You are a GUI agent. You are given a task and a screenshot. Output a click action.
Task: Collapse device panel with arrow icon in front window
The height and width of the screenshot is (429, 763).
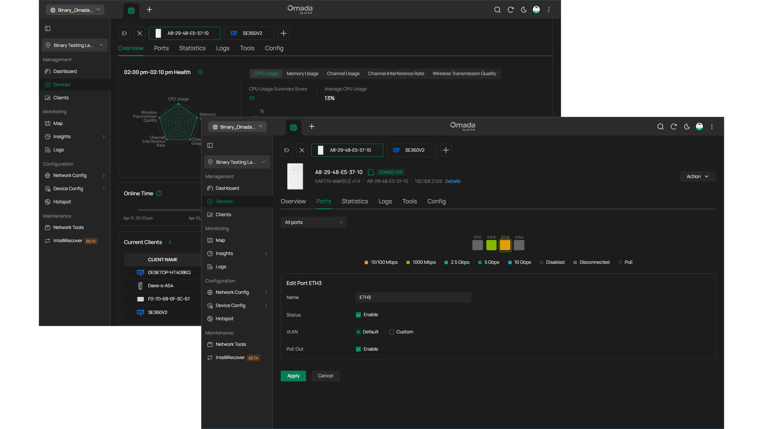tap(287, 150)
